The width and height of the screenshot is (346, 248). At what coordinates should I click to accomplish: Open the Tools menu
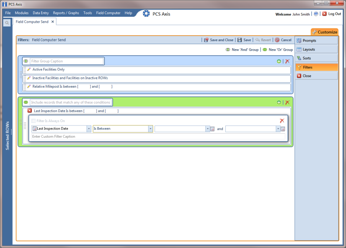(x=88, y=13)
